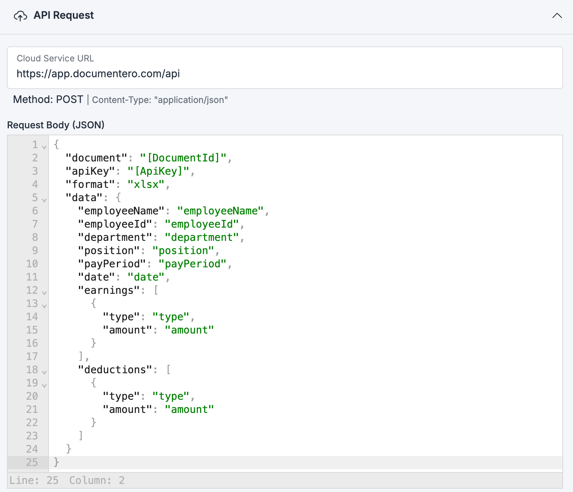Click the "deductions" key on line 18
573x492 pixels.
115,370
